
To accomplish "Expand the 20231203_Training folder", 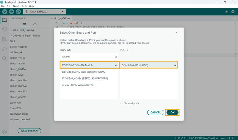I will 22,30.
